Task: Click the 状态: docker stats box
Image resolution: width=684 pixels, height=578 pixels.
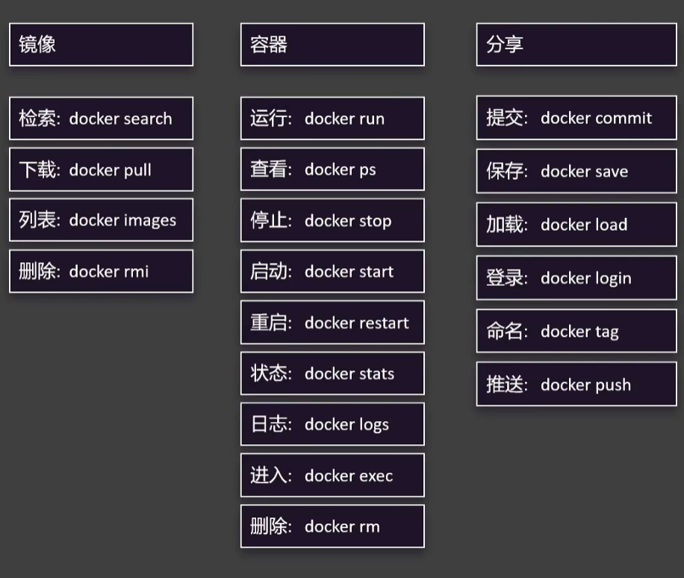Action: [x=332, y=373]
